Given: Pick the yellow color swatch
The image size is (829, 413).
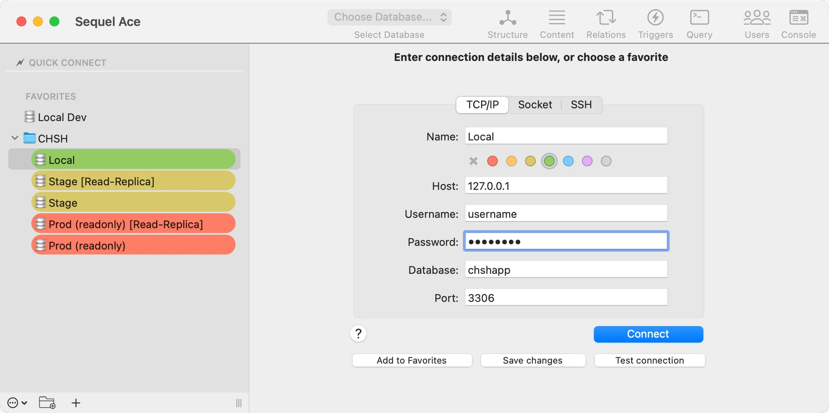Looking at the screenshot, I should 530,161.
